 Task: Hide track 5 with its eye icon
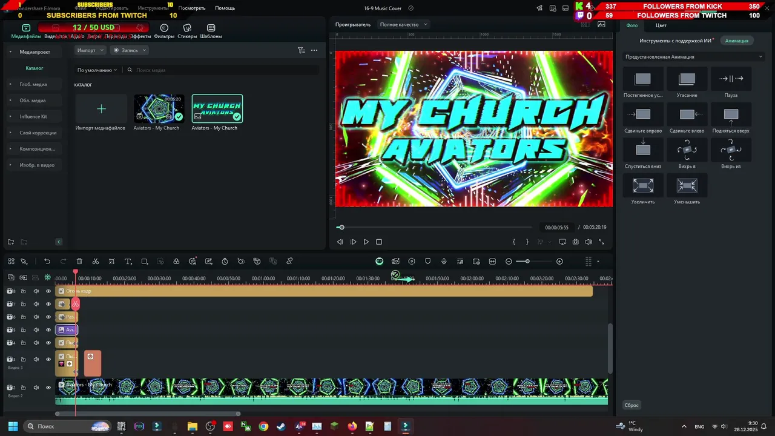coord(48,330)
